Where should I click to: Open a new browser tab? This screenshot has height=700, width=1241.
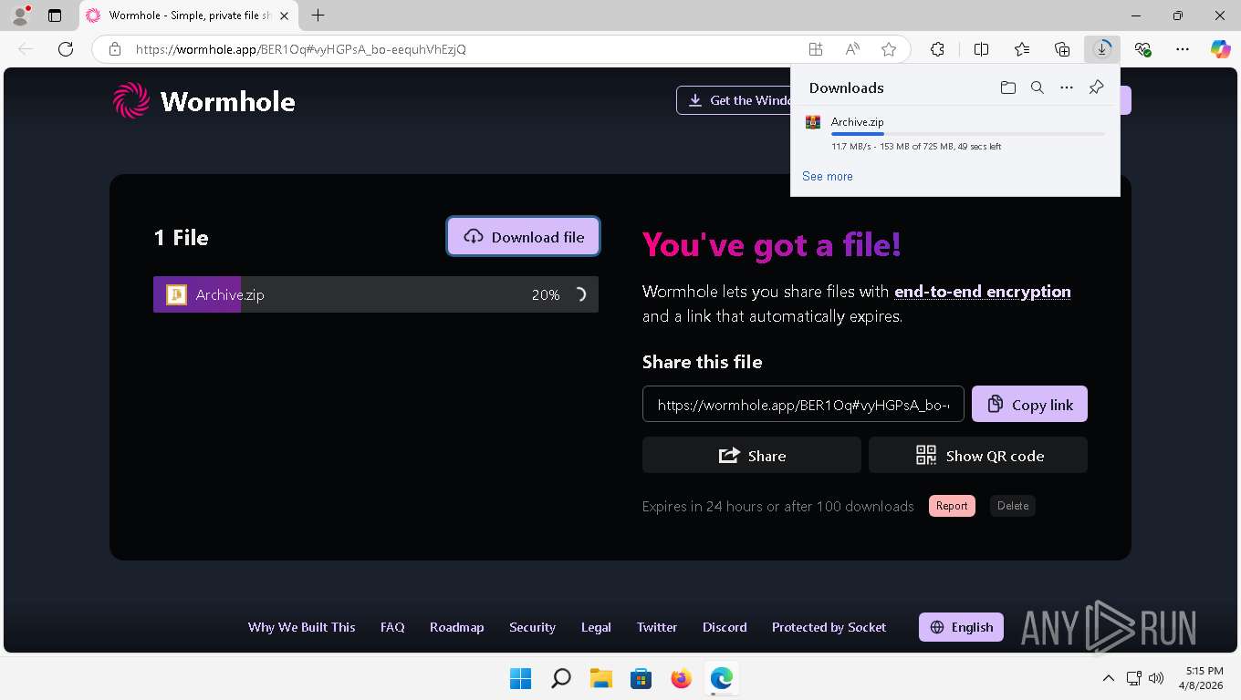[318, 15]
